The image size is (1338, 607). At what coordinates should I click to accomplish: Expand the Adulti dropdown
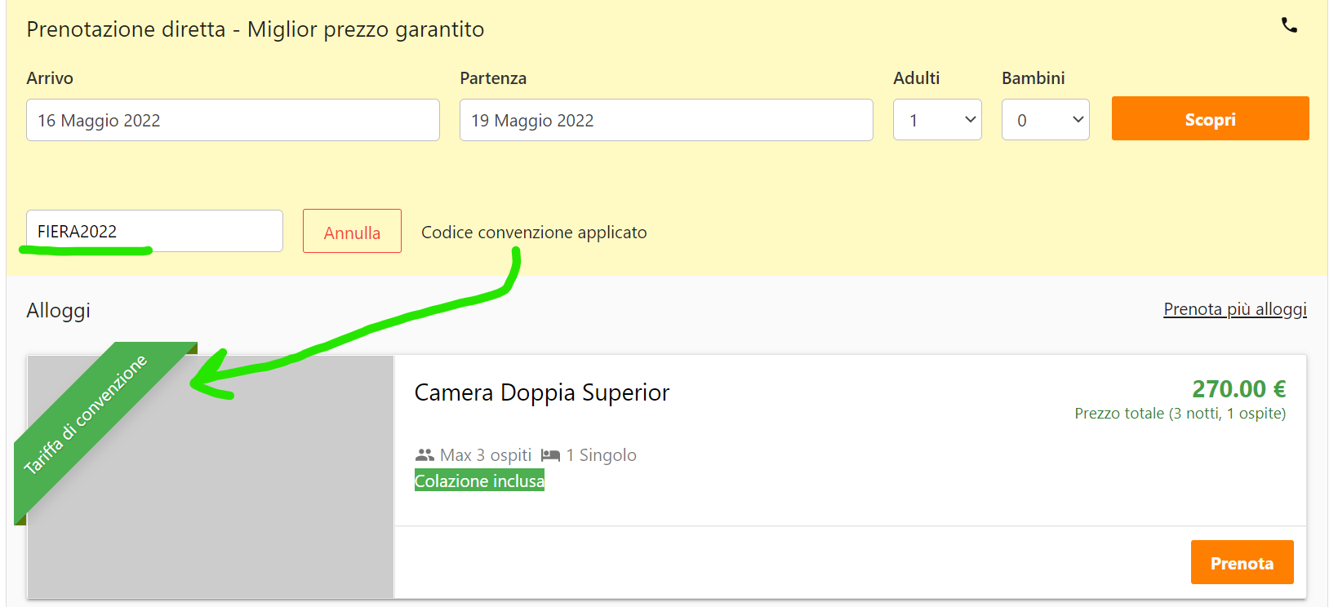coord(936,120)
